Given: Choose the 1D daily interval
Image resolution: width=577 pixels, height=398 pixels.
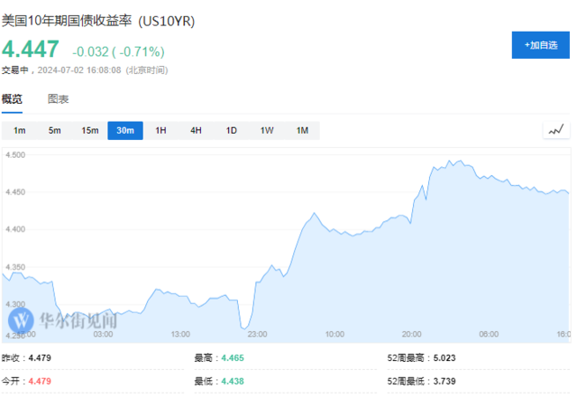Looking at the screenshot, I should [x=232, y=131].
